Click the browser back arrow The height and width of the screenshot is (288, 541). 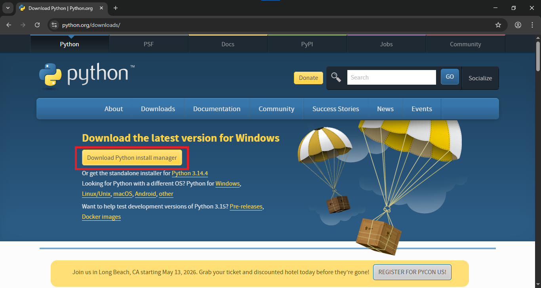point(9,25)
